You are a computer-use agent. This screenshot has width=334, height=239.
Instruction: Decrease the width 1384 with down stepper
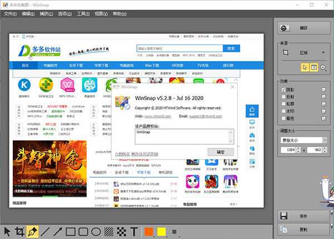tap(298, 151)
